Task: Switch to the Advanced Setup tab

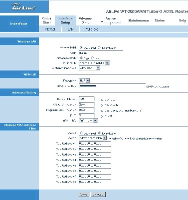Action: click(x=87, y=20)
